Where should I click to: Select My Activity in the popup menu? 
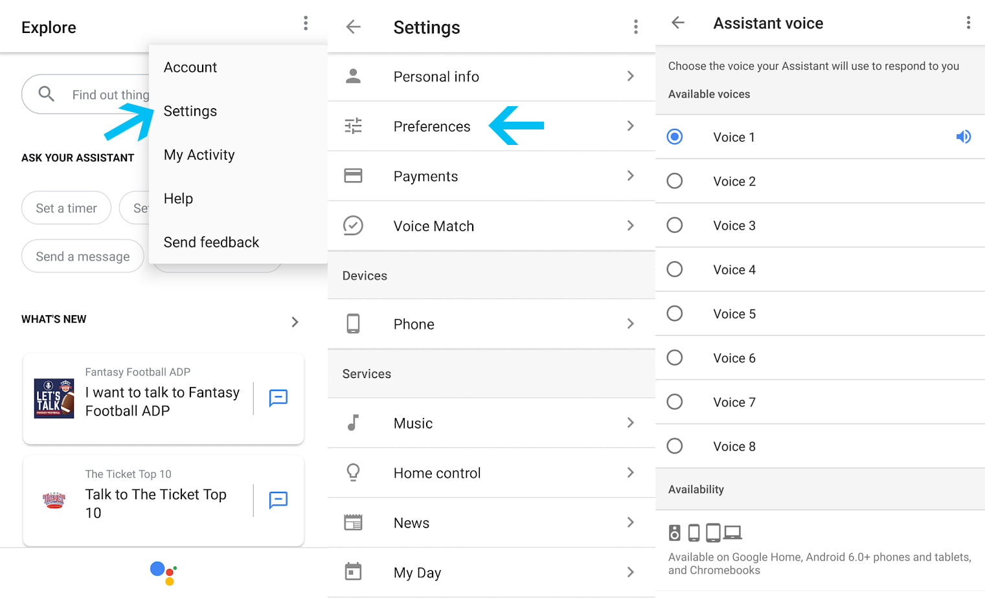(199, 155)
